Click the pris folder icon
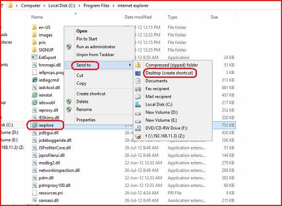The width and height of the screenshot is (282, 206). (x=34, y=42)
